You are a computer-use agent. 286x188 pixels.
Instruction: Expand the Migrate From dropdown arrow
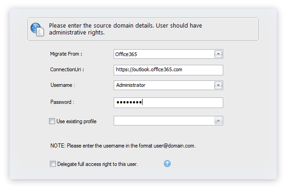coord(219,54)
